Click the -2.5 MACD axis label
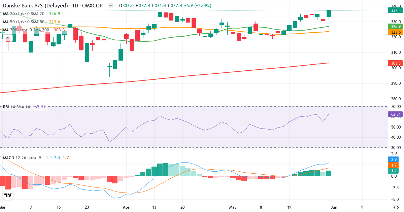 [x=394, y=187]
